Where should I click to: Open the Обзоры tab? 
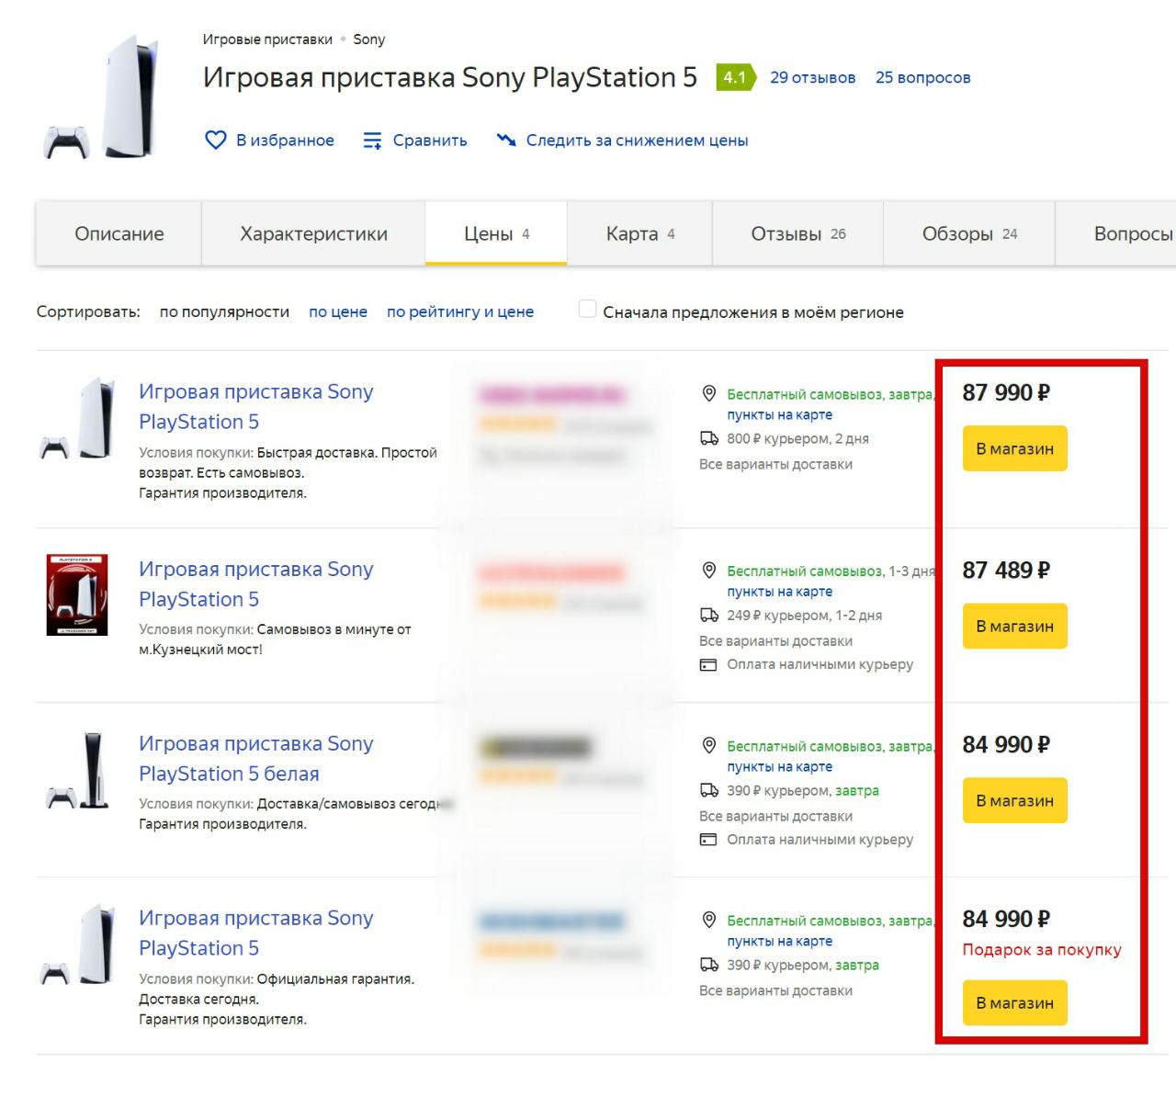pos(969,233)
